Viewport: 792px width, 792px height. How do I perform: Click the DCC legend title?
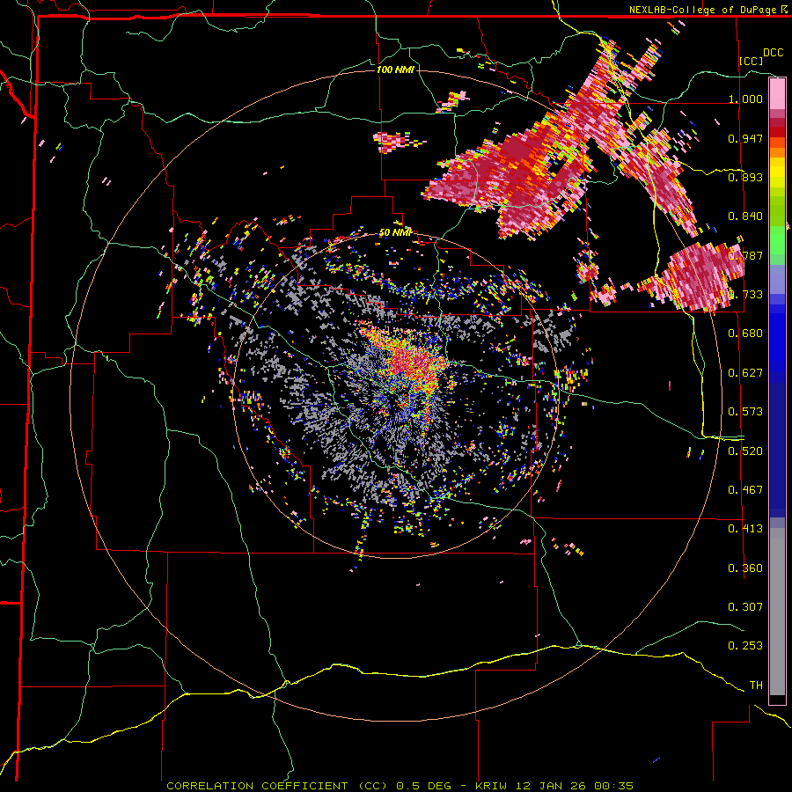[x=773, y=53]
